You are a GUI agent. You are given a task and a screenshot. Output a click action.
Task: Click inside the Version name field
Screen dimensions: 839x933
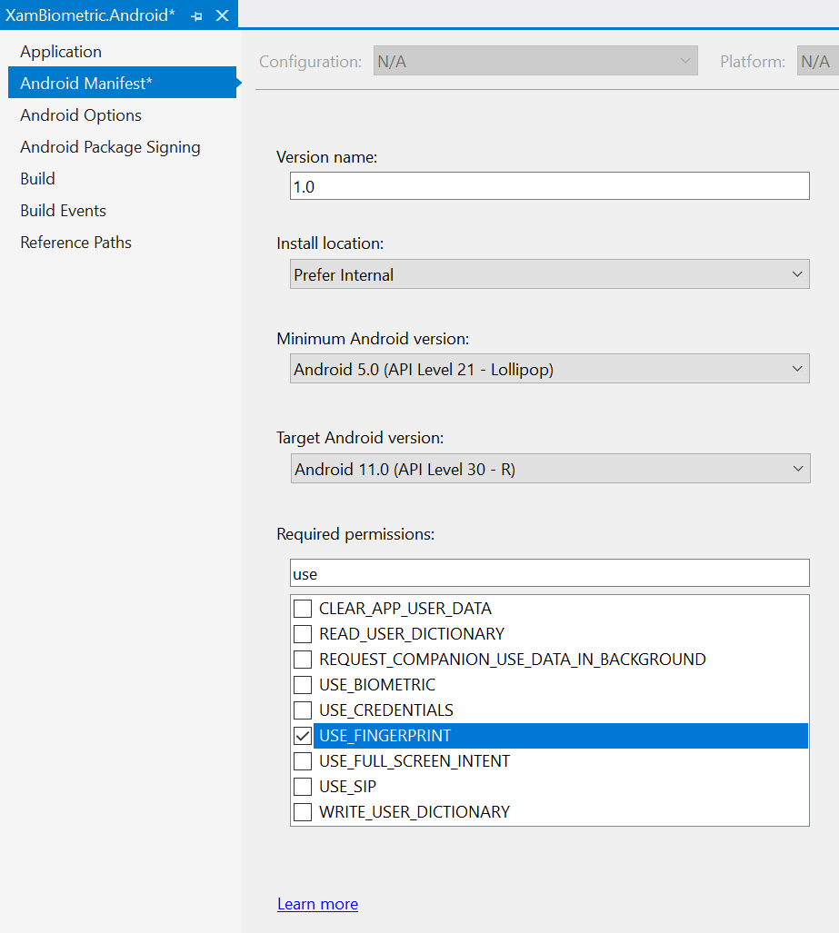pos(545,185)
